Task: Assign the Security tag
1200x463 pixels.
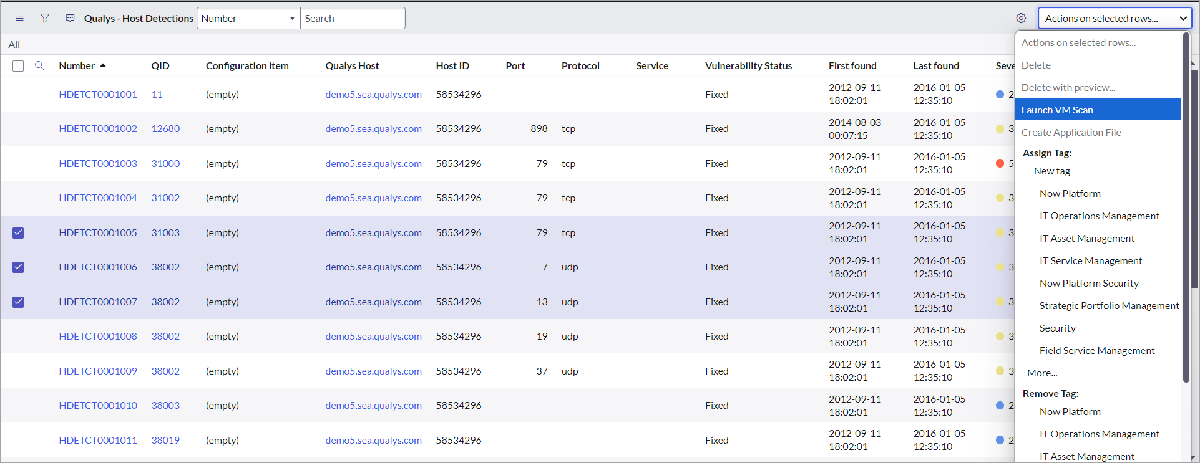Action: click(x=1057, y=328)
